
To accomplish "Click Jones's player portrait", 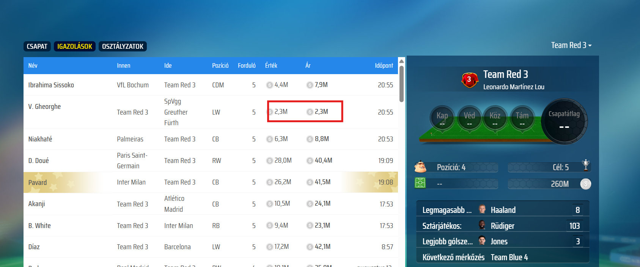I will point(482,241).
